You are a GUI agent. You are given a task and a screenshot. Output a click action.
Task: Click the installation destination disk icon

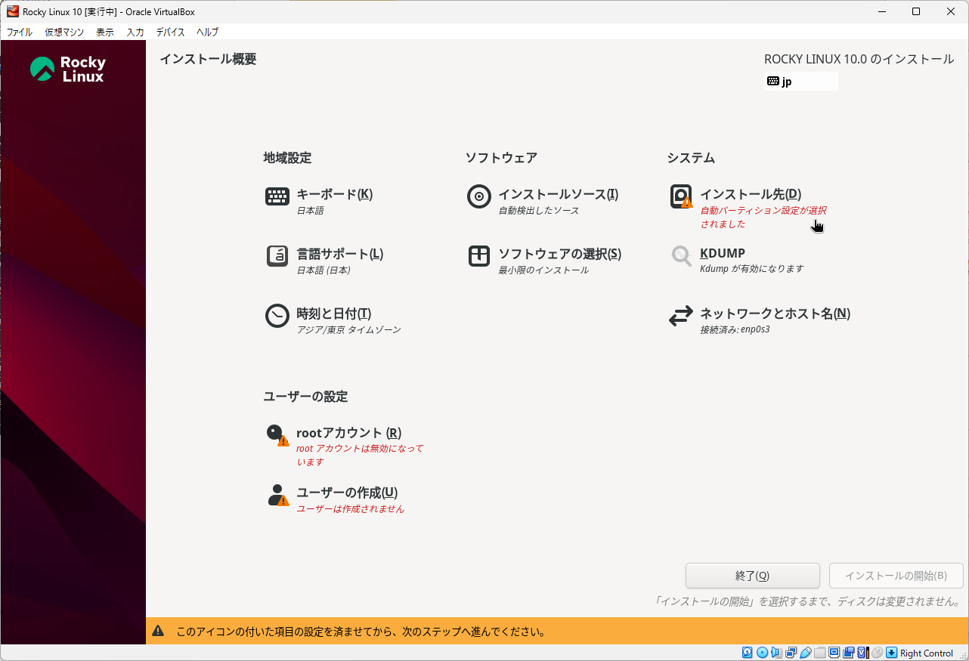coord(681,196)
